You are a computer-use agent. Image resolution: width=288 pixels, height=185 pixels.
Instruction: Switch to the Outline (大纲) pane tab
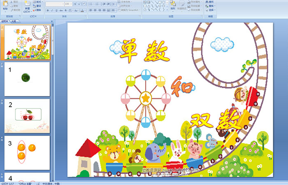click(14, 21)
